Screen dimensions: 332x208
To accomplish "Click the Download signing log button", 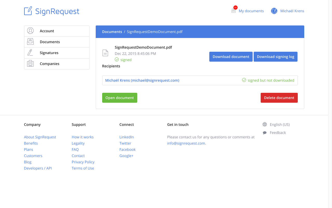I will pos(275,57).
